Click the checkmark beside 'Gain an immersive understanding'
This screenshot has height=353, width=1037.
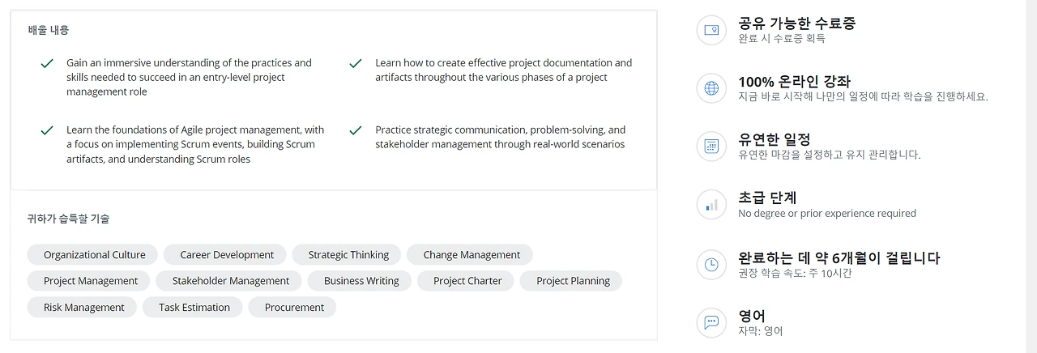coord(47,63)
